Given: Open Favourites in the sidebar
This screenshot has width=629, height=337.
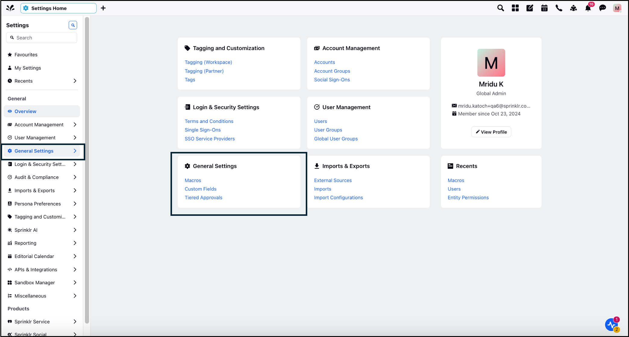Looking at the screenshot, I should tap(42, 55).
